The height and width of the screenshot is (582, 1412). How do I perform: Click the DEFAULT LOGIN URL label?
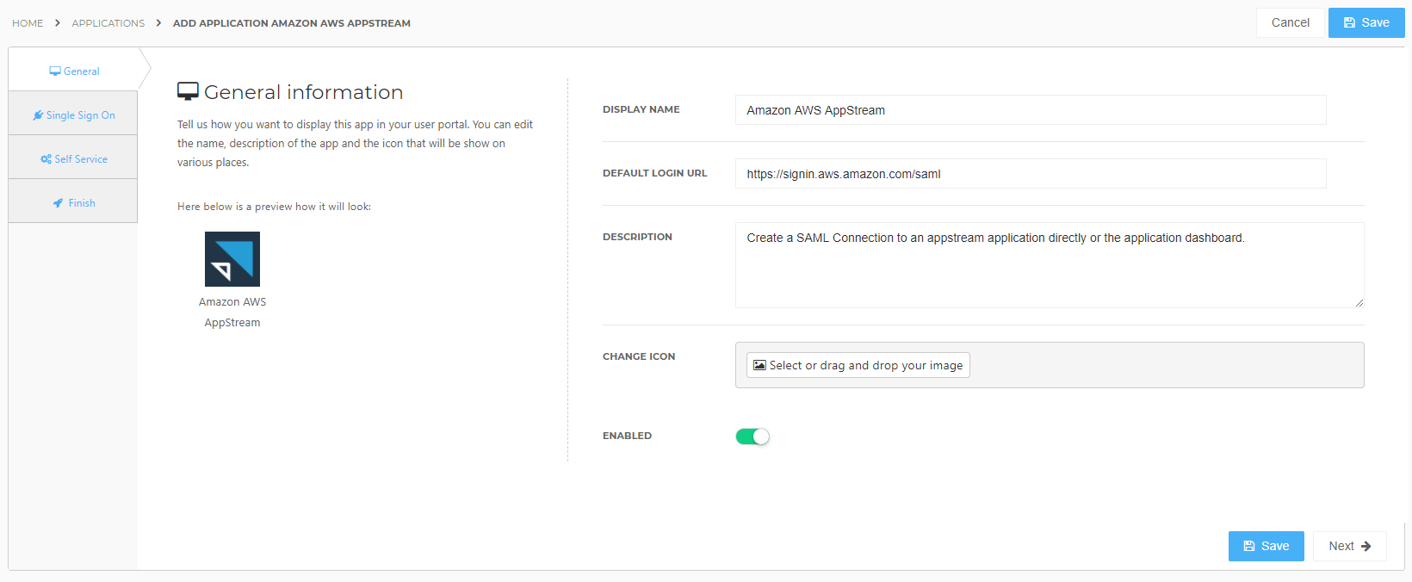(x=655, y=173)
